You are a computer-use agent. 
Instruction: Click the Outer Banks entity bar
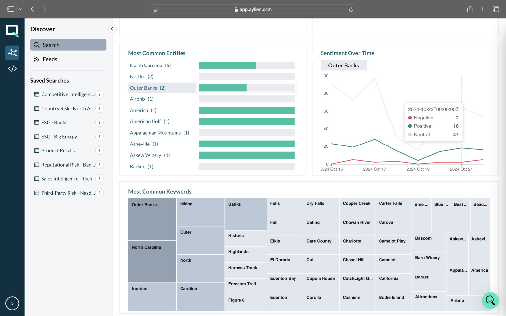click(x=246, y=88)
